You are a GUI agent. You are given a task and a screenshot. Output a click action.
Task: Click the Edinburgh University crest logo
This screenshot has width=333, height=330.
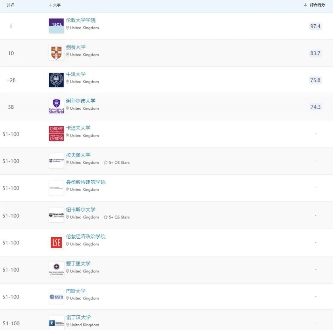pyautogui.click(x=56, y=269)
